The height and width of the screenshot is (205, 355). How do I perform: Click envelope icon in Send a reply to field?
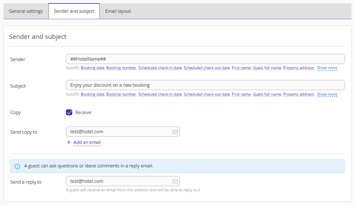pyautogui.click(x=175, y=181)
